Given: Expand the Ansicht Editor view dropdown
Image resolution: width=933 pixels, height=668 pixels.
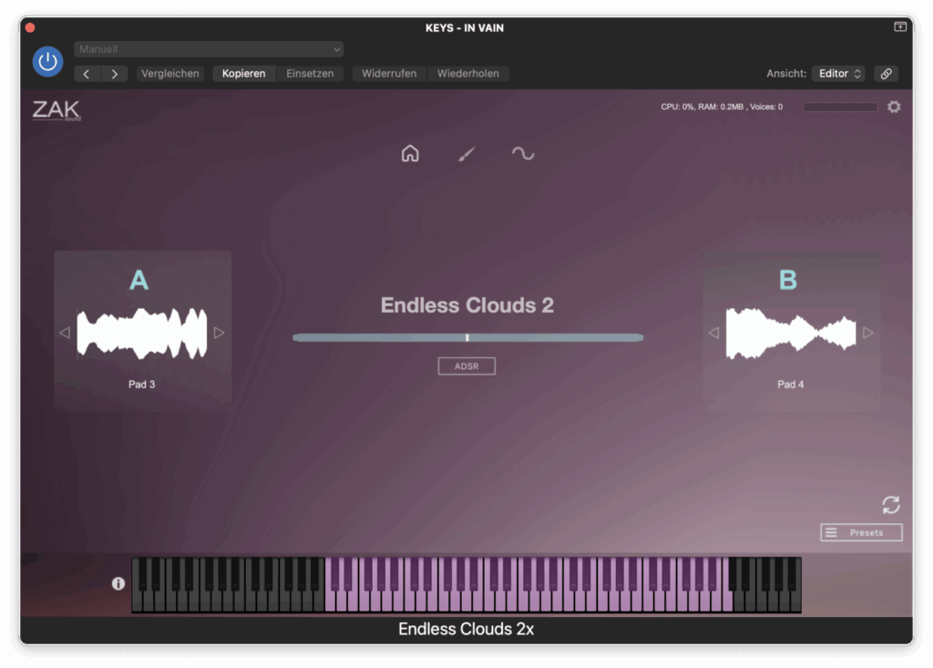Looking at the screenshot, I should 838,74.
